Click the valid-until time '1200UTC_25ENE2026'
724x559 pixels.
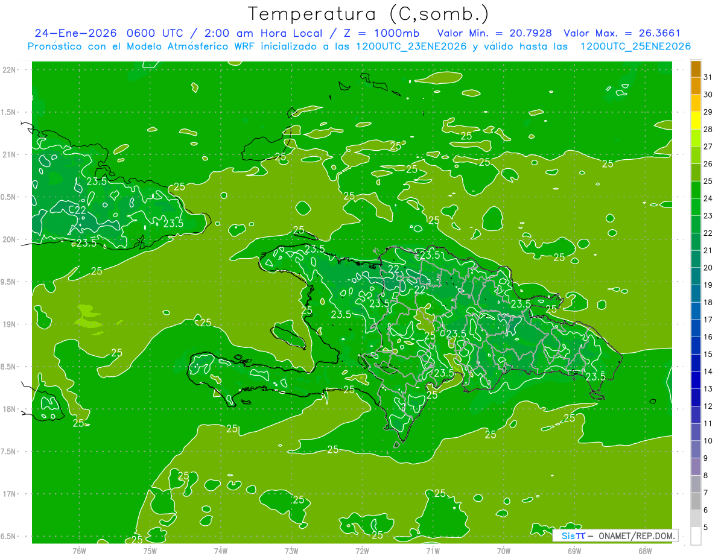point(635,46)
